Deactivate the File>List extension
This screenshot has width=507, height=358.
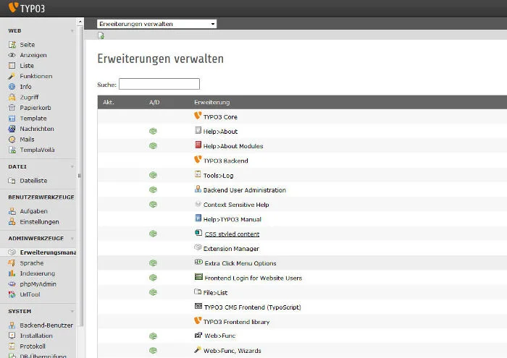[153, 292]
